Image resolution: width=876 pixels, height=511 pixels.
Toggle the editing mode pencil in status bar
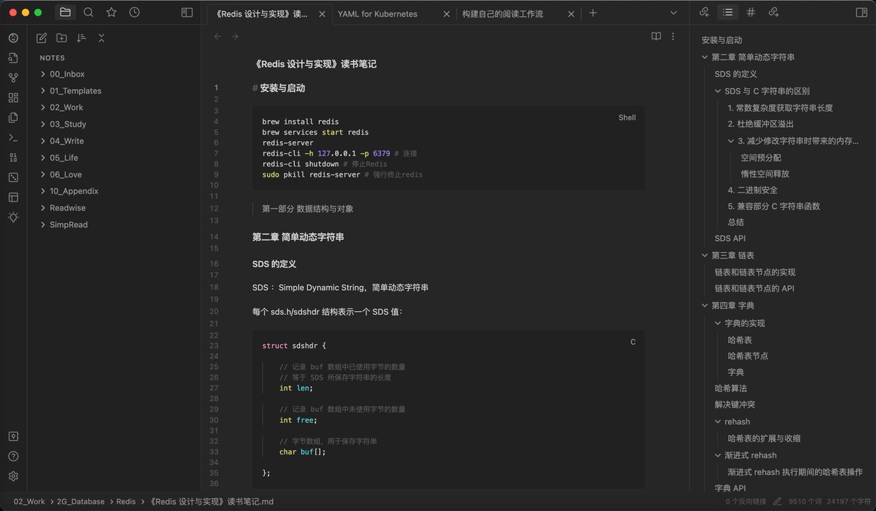coord(777,501)
